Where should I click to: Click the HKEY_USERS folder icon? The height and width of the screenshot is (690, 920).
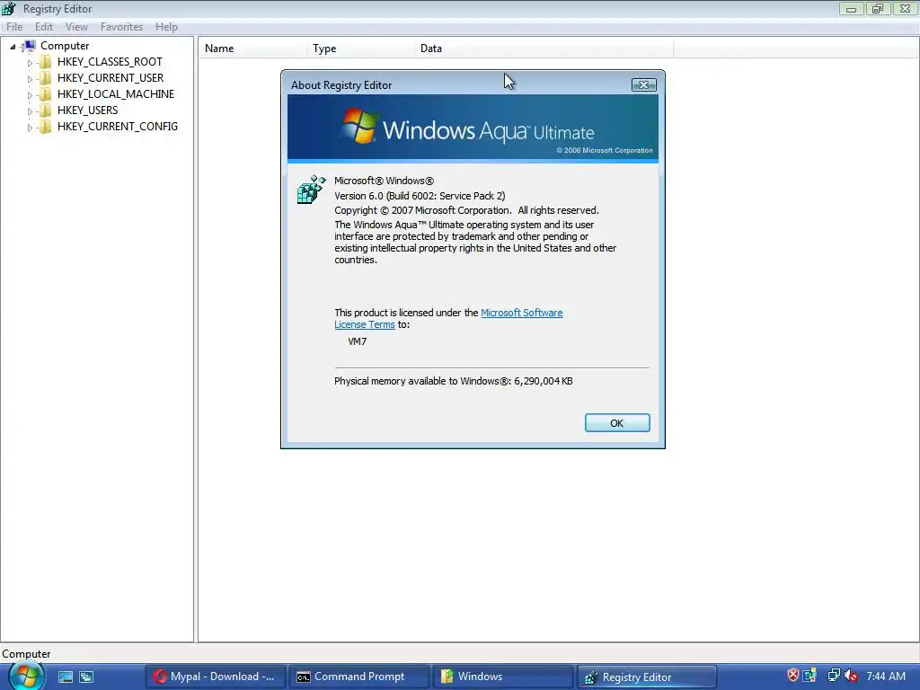[45, 111]
